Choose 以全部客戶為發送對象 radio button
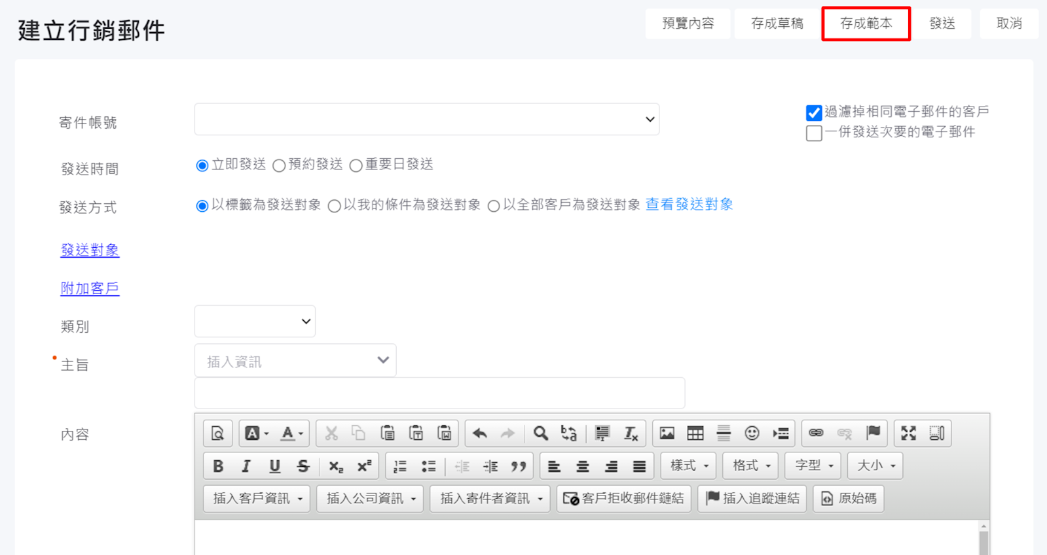Screen dimensions: 1047x555 click(494, 206)
